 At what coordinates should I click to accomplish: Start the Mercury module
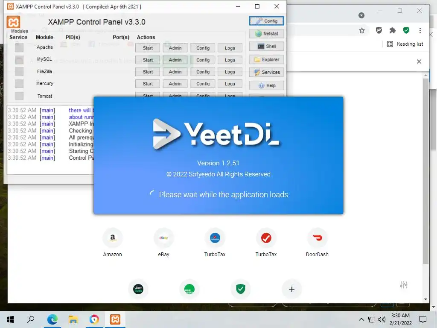point(148,84)
